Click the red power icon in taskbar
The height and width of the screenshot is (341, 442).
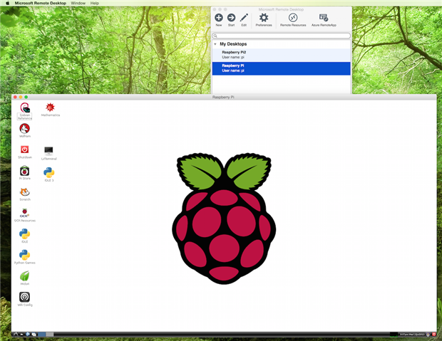pyautogui.click(x=434, y=335)
